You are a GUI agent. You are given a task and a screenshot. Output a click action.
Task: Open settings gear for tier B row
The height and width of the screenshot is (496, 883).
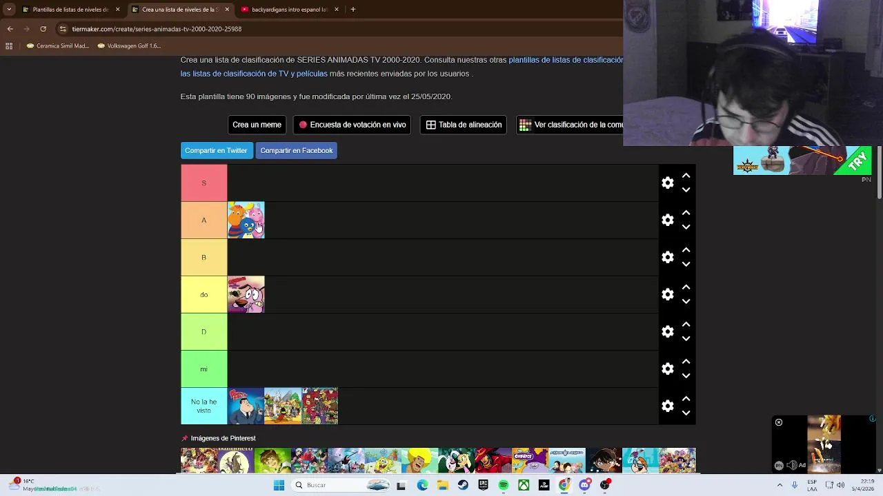point(668,257)
